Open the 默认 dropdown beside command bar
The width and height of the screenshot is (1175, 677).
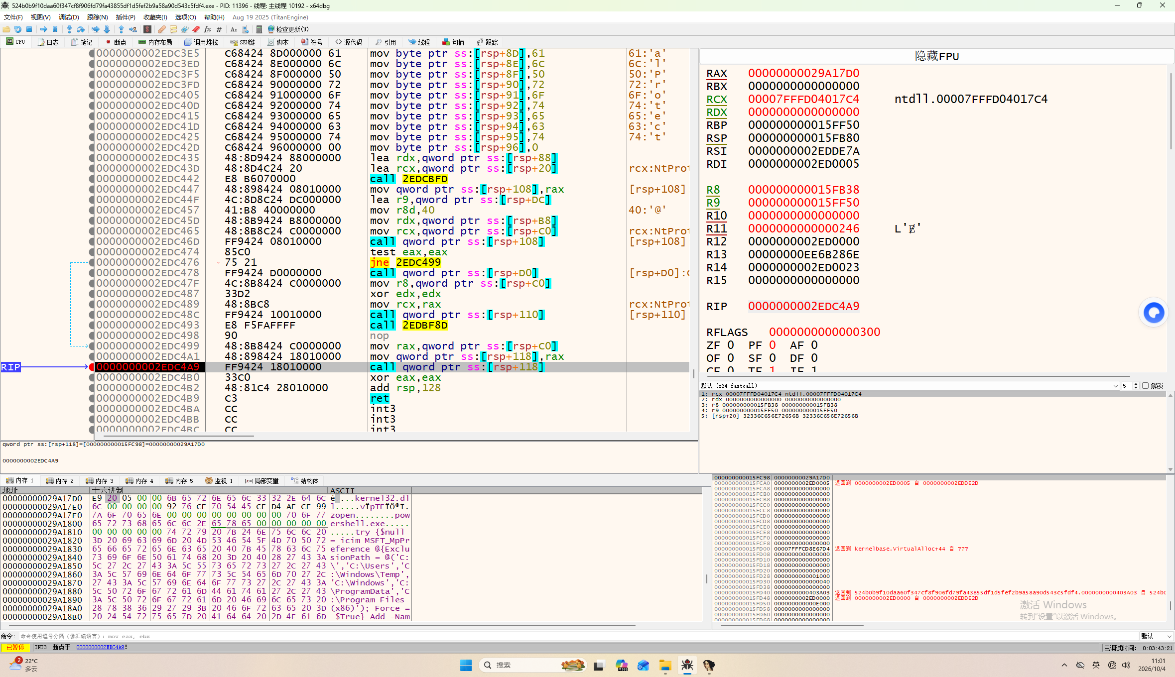pyautogui.click(x=1156, y=636)
